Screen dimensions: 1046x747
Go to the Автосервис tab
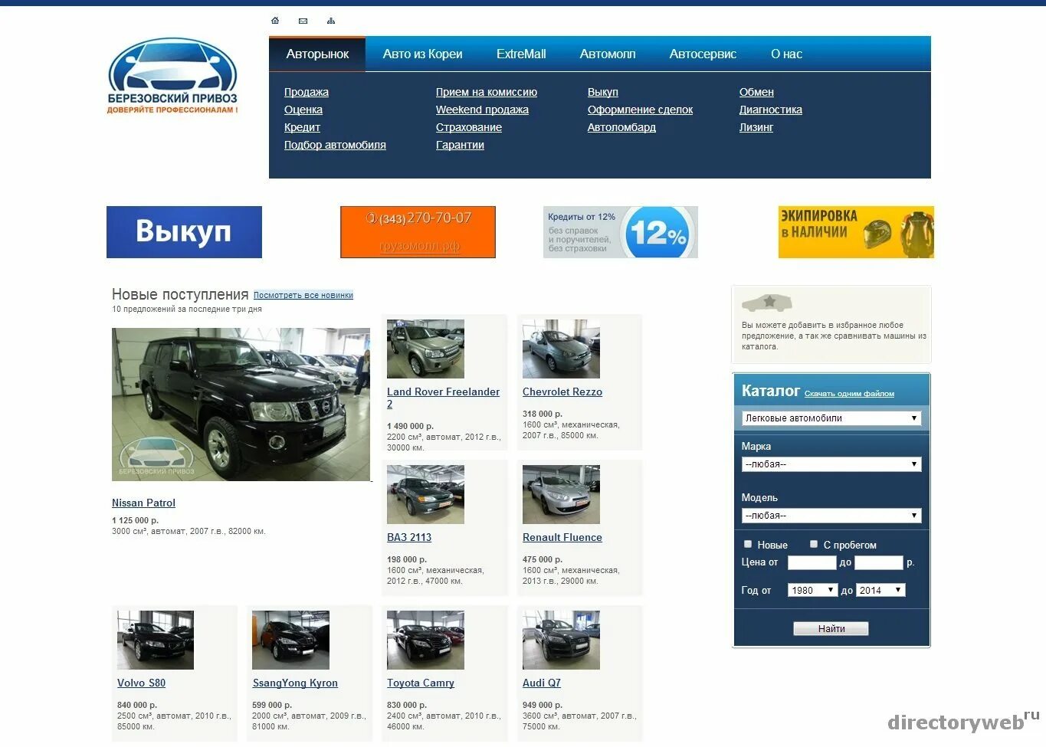(x=703, y=54)
